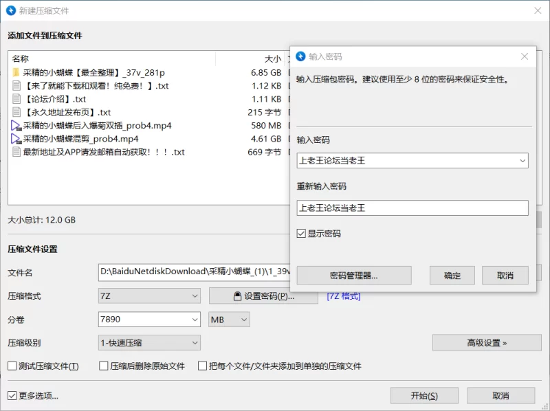Toggle the 更多选项 checkbox
This screenshot has height=411, width=550.
click(x=12, y=396)
